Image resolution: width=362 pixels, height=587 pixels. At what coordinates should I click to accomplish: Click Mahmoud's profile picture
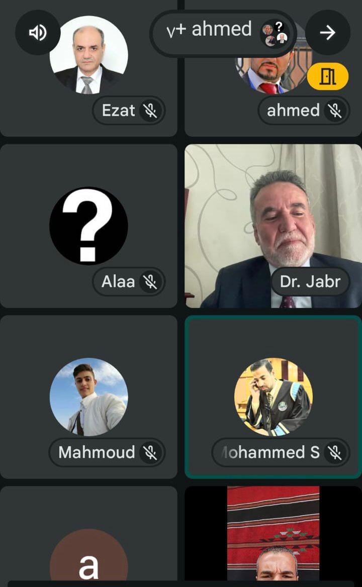pos(88,397)
